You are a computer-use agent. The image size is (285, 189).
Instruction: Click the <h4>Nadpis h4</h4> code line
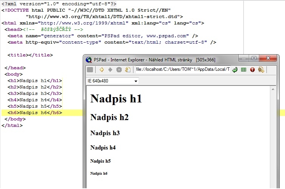point(35,100)
